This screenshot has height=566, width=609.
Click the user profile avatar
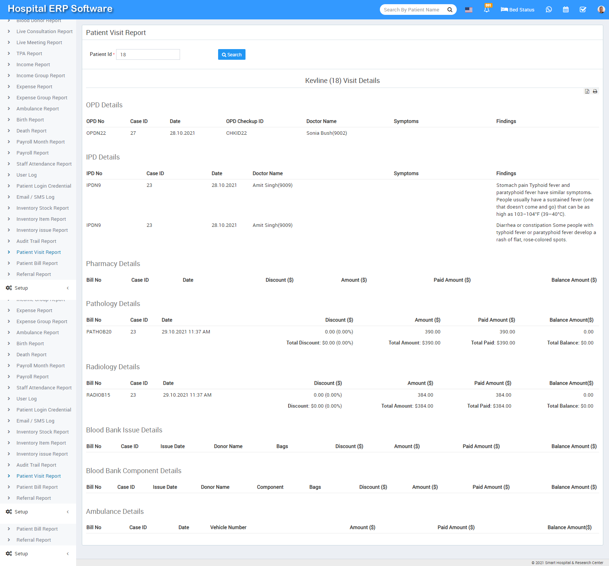point(601,10)
